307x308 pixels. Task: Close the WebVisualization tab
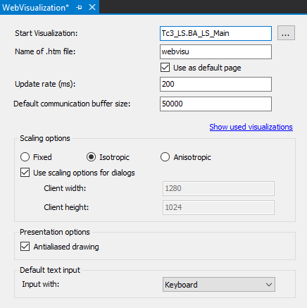coord(92,7)
